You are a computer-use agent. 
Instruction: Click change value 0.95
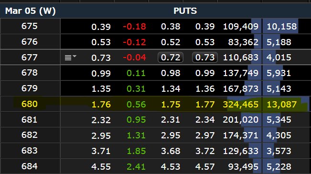136,120
